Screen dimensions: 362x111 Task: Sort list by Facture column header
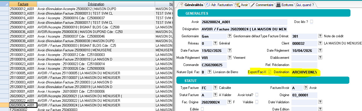coord(23,4)
